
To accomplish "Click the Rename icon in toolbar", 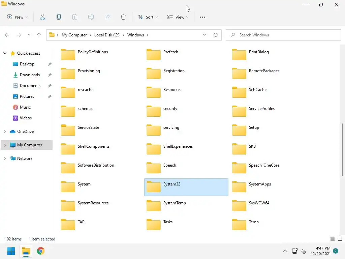I will pyautogui.click(x=91, y=17).
